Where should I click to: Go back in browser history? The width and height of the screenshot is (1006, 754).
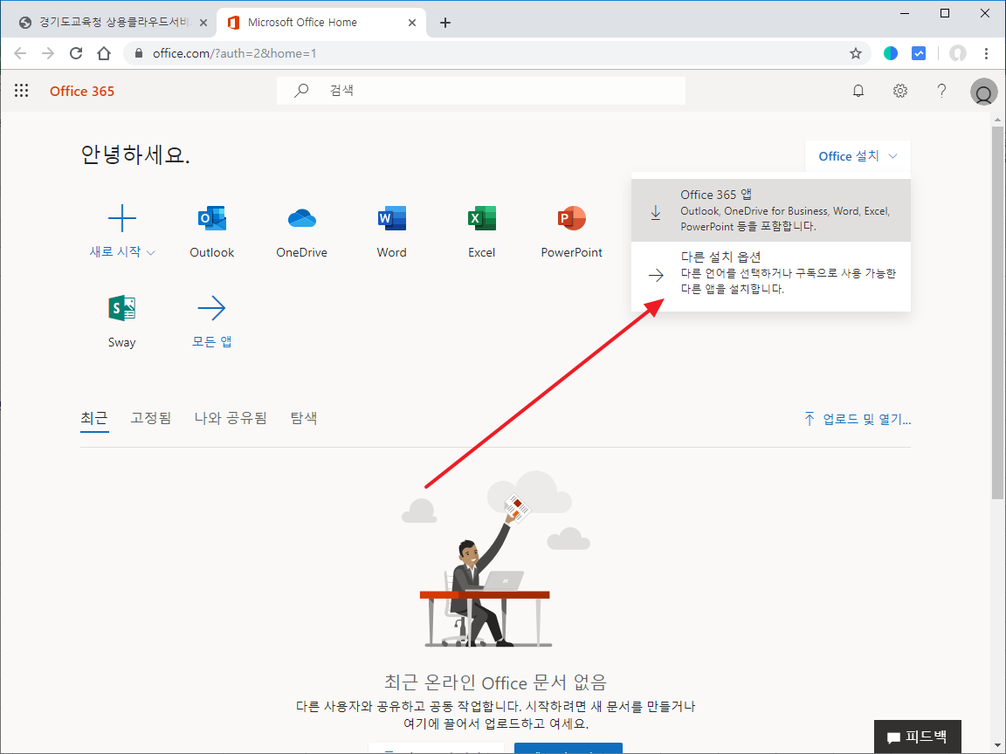coord(21,53)
